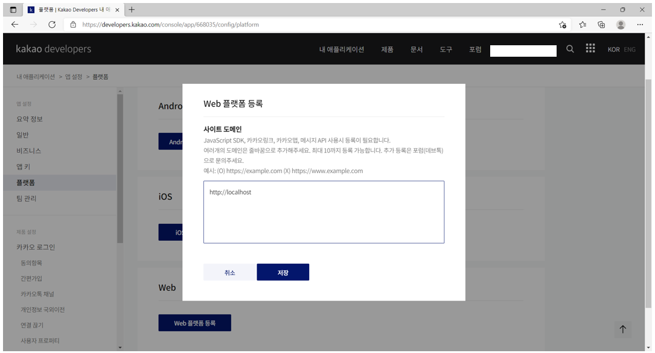Viewport: 655px width, 353px height.
Task: Switch language to ENG
Action: click(x=630, y=49)
